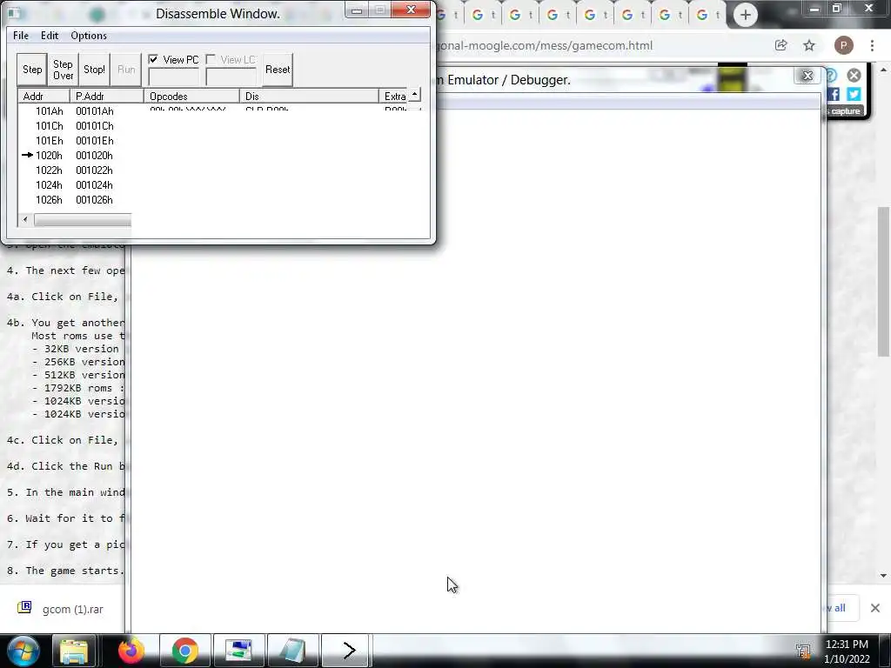Open Firefox from the taskbar
Viewport: 891px width, 668px height.
(x=131, y=651)
